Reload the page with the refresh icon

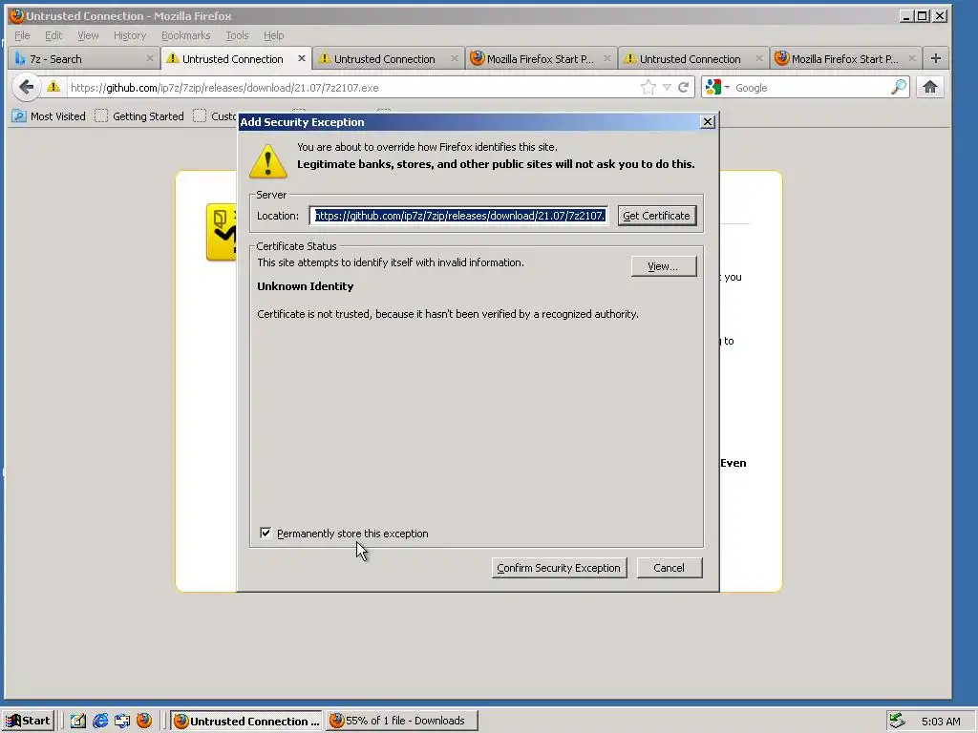click(x=684, y=88)
